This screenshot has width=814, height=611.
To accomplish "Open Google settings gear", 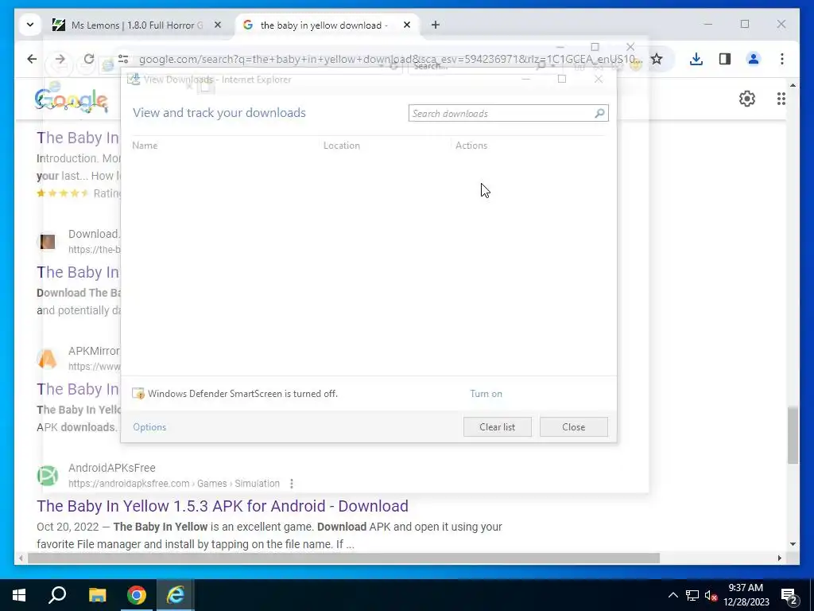I will click(746, 98).
